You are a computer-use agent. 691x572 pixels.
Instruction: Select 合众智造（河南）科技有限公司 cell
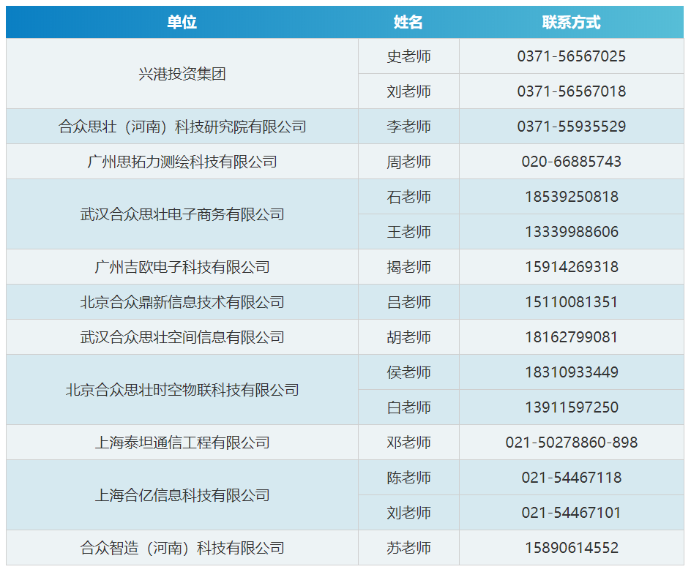pos(182,548)
